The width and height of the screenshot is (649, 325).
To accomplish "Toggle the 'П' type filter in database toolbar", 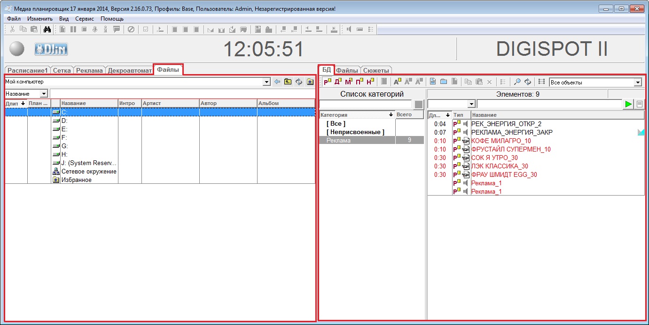I will [360, 82].
